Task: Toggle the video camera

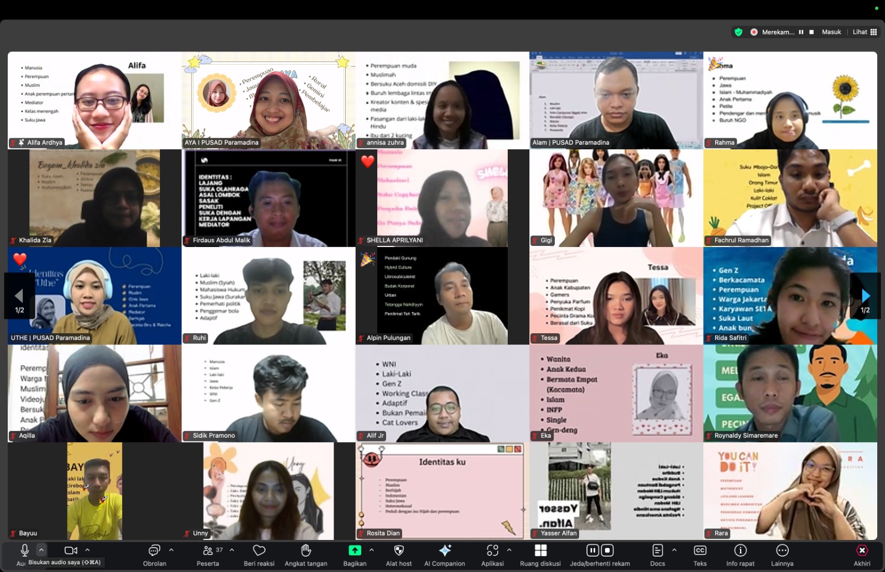Action: pyautogui.click(x=71, y=550)
